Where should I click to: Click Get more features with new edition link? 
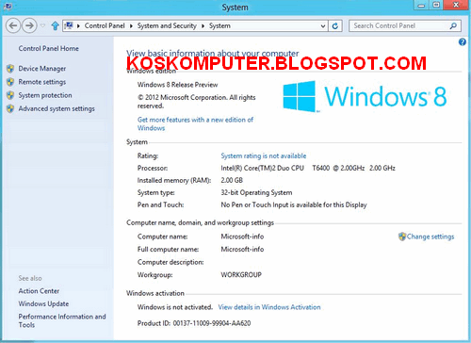click(x=195, y=123)
